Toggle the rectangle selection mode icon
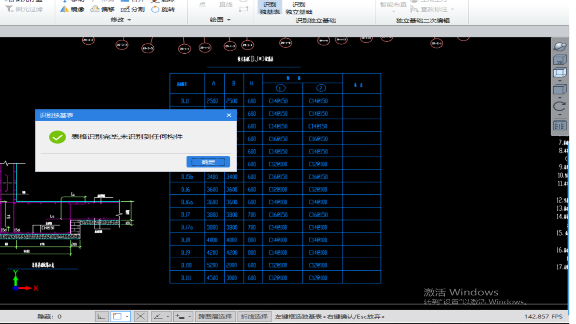The height and width of the screenshot is (324, 576). click(x=117, y=316)
